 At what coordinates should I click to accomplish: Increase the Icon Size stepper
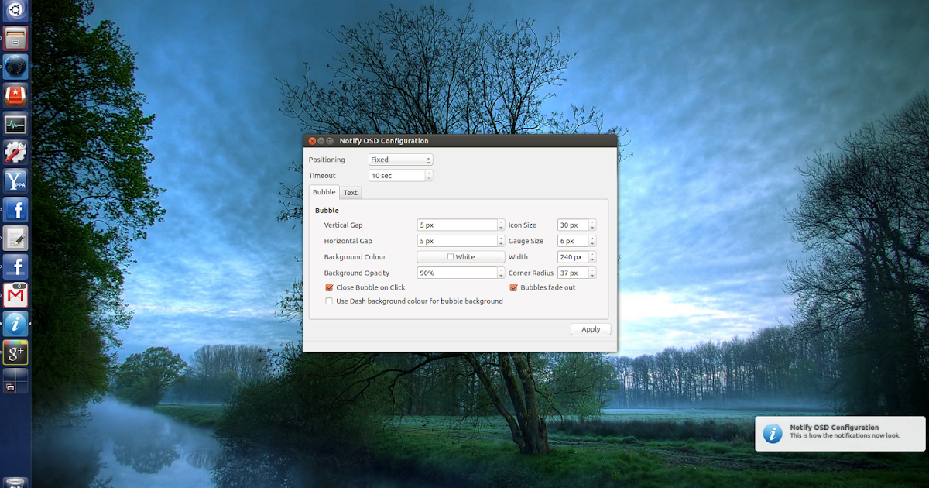point(591,222)
